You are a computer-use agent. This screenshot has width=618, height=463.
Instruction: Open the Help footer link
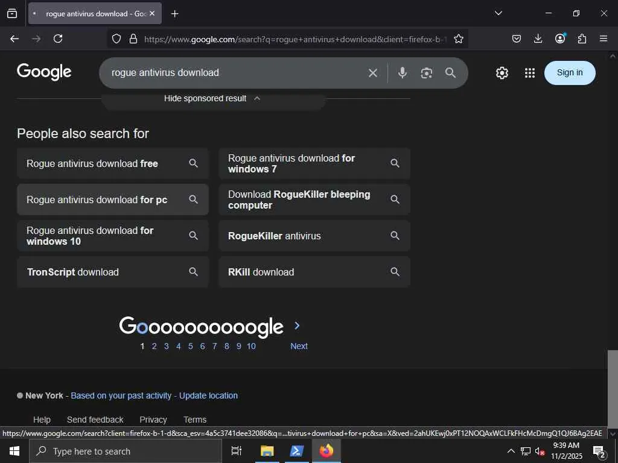point(42,420)
